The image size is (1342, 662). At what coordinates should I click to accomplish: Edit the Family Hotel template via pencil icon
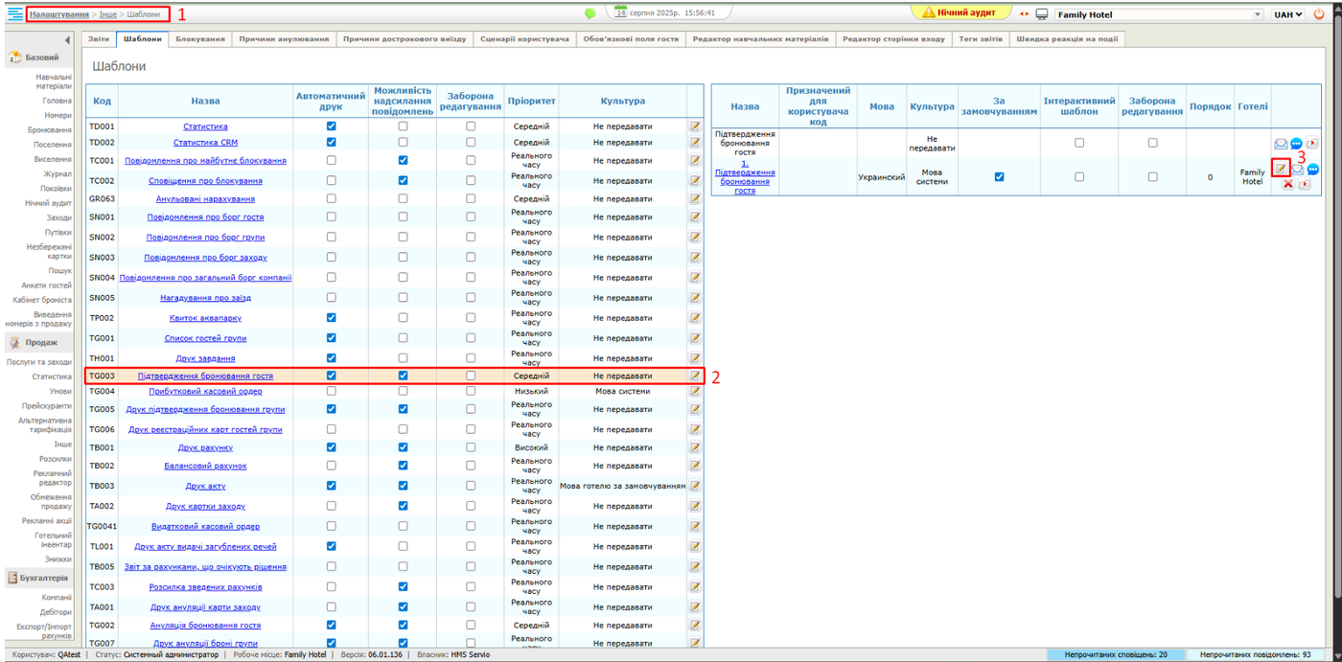pyautogui.click(x=1281, y=169)
